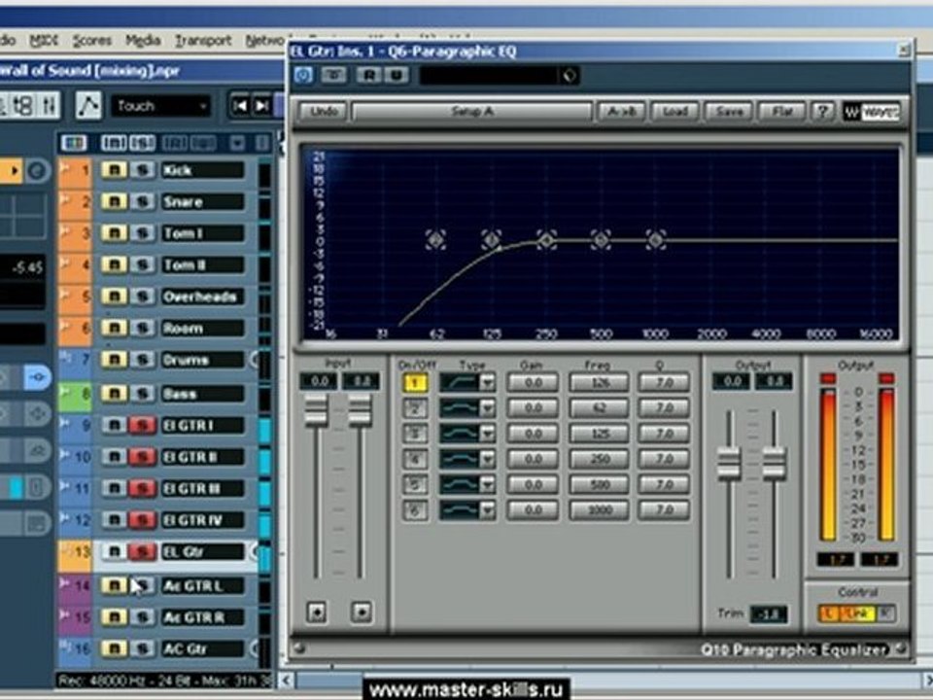The height and width of the screenshot is (700, 933).
Task: Open the Transport menu
Action: pos(203,41)
